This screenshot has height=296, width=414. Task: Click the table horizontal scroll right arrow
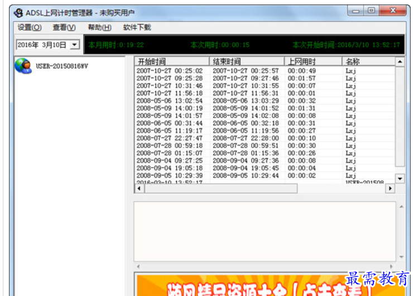pyautogui.click(x=390, y=188)
